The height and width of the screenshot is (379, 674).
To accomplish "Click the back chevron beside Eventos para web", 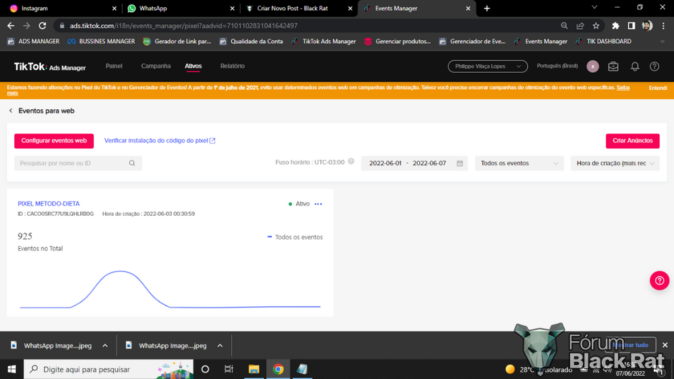I will point(11,111).
